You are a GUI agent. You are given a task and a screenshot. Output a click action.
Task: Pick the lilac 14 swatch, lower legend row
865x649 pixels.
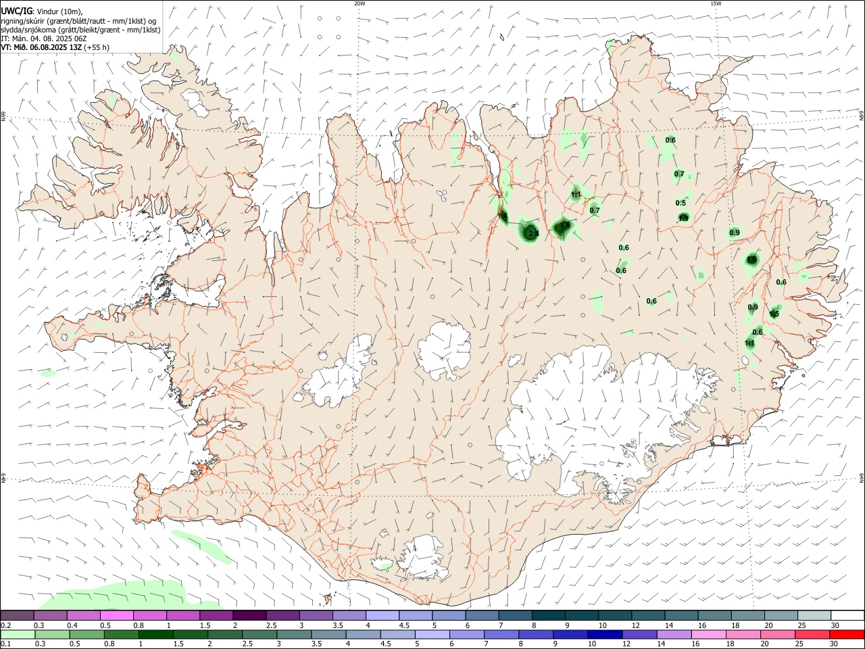tap(674, 635)
